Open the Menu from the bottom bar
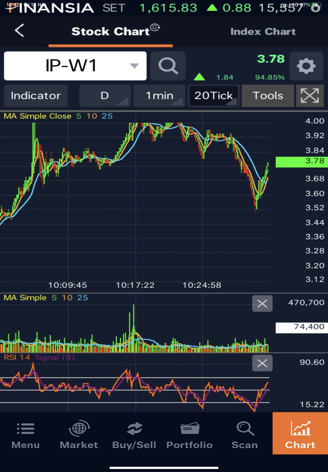Image resolution: width=328 pixels, height=472 pixels. 25,435
